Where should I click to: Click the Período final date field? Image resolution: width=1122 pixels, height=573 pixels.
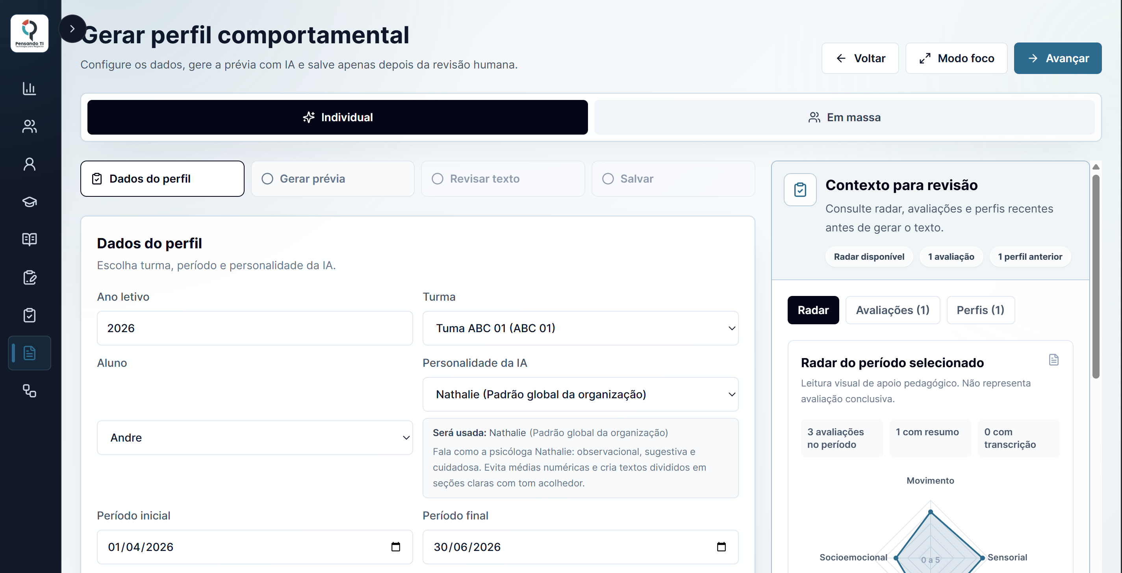[580, 547]
